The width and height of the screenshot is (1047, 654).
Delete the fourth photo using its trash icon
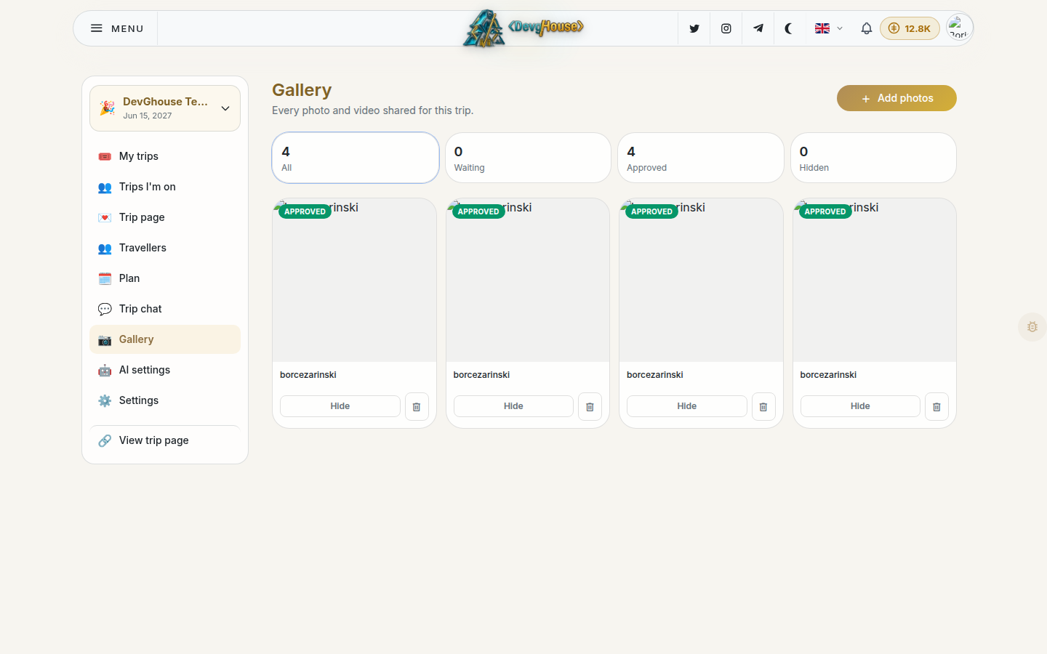click(936, 407)
